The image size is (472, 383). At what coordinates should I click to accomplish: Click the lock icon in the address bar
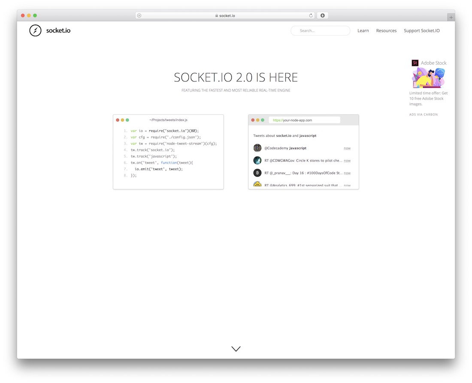point(216,15)
